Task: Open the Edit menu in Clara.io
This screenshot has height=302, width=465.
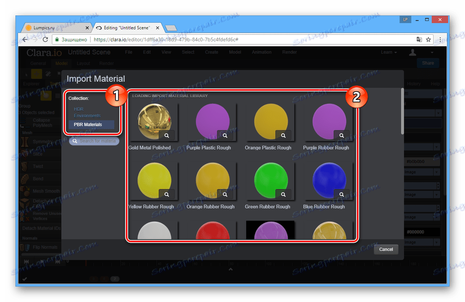Action: click(x=147, y=52)
